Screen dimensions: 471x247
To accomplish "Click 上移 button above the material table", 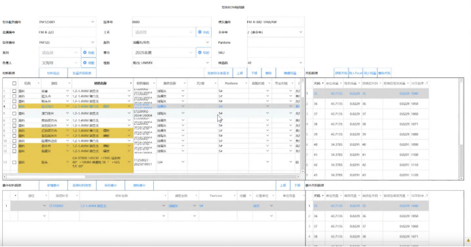I will (240, 73).
